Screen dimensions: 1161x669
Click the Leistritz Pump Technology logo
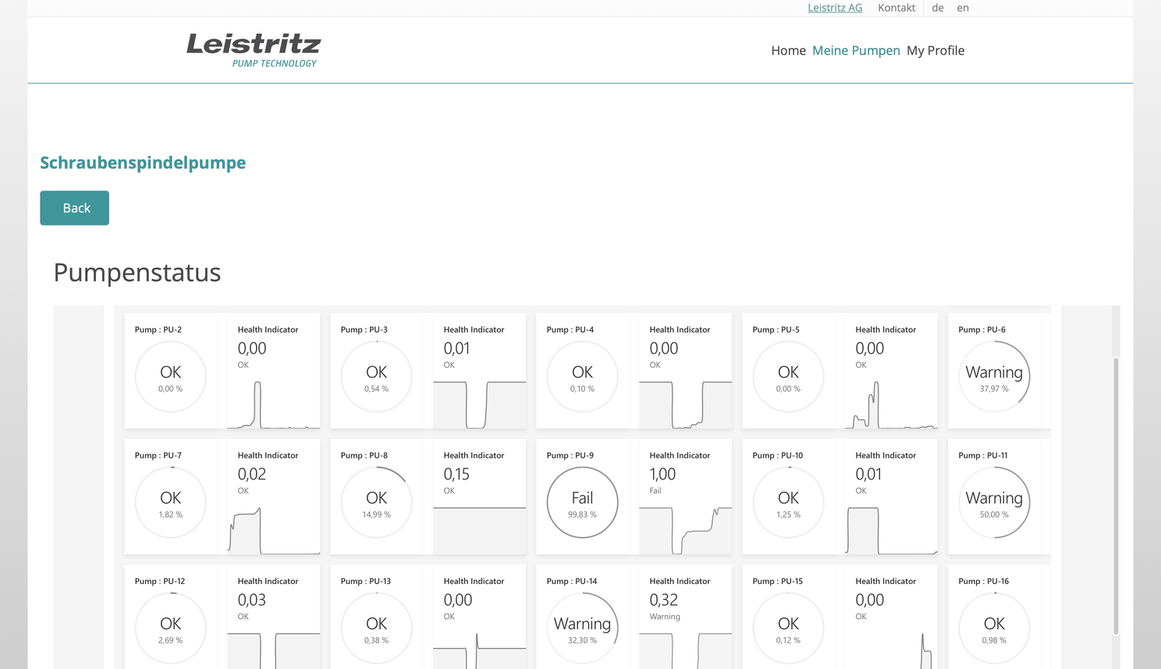(254, 50)
